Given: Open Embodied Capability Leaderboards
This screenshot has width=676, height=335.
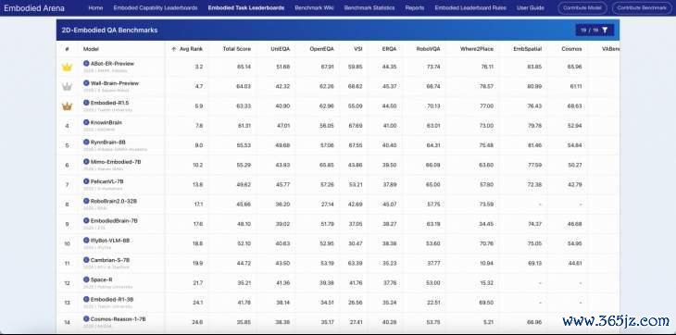Looking at the screenshot, I should tap(156, 7).
